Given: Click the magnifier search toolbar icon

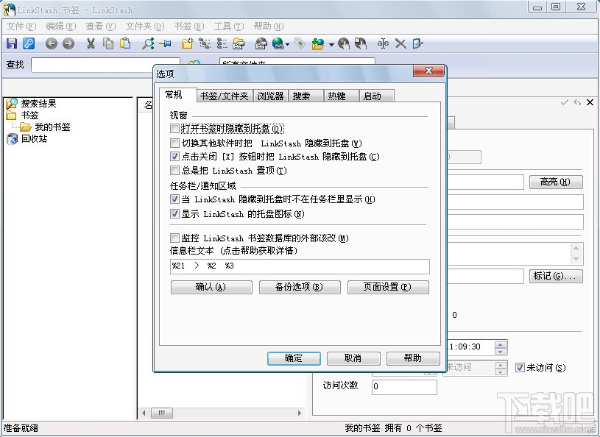Looking at the screenshot, I should tap(147, 43).
